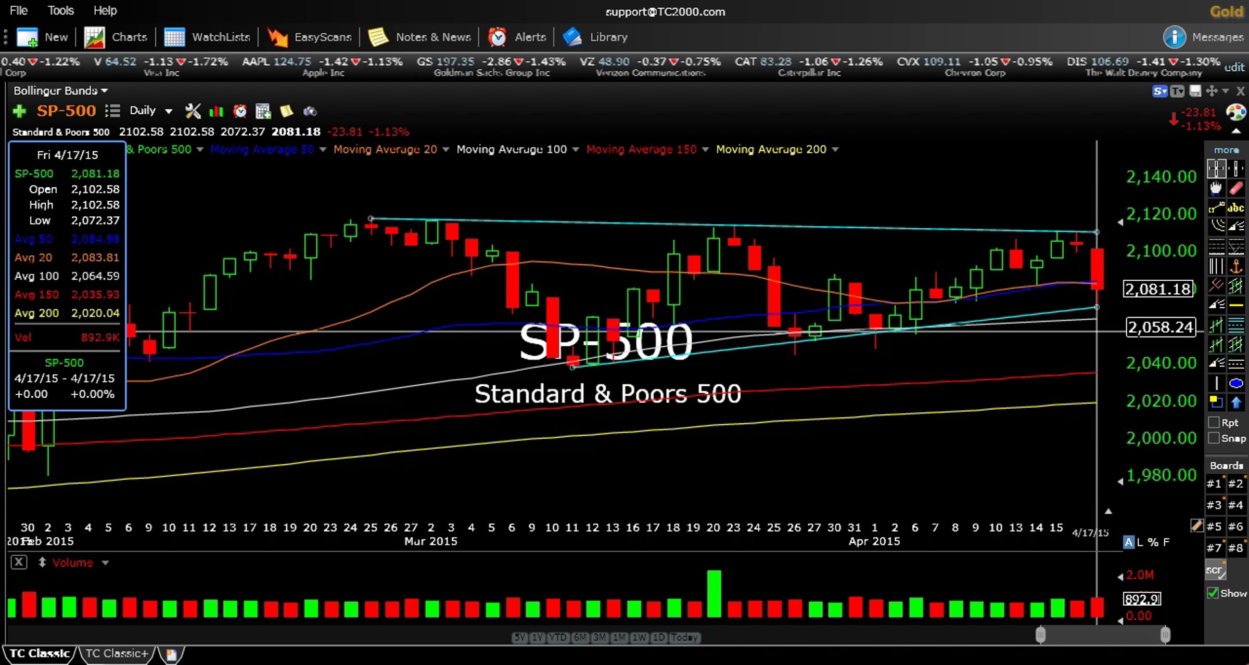Click the alarm clock alert icon on chart
The width and height of the screenshot is (1249, 665).
240,111
